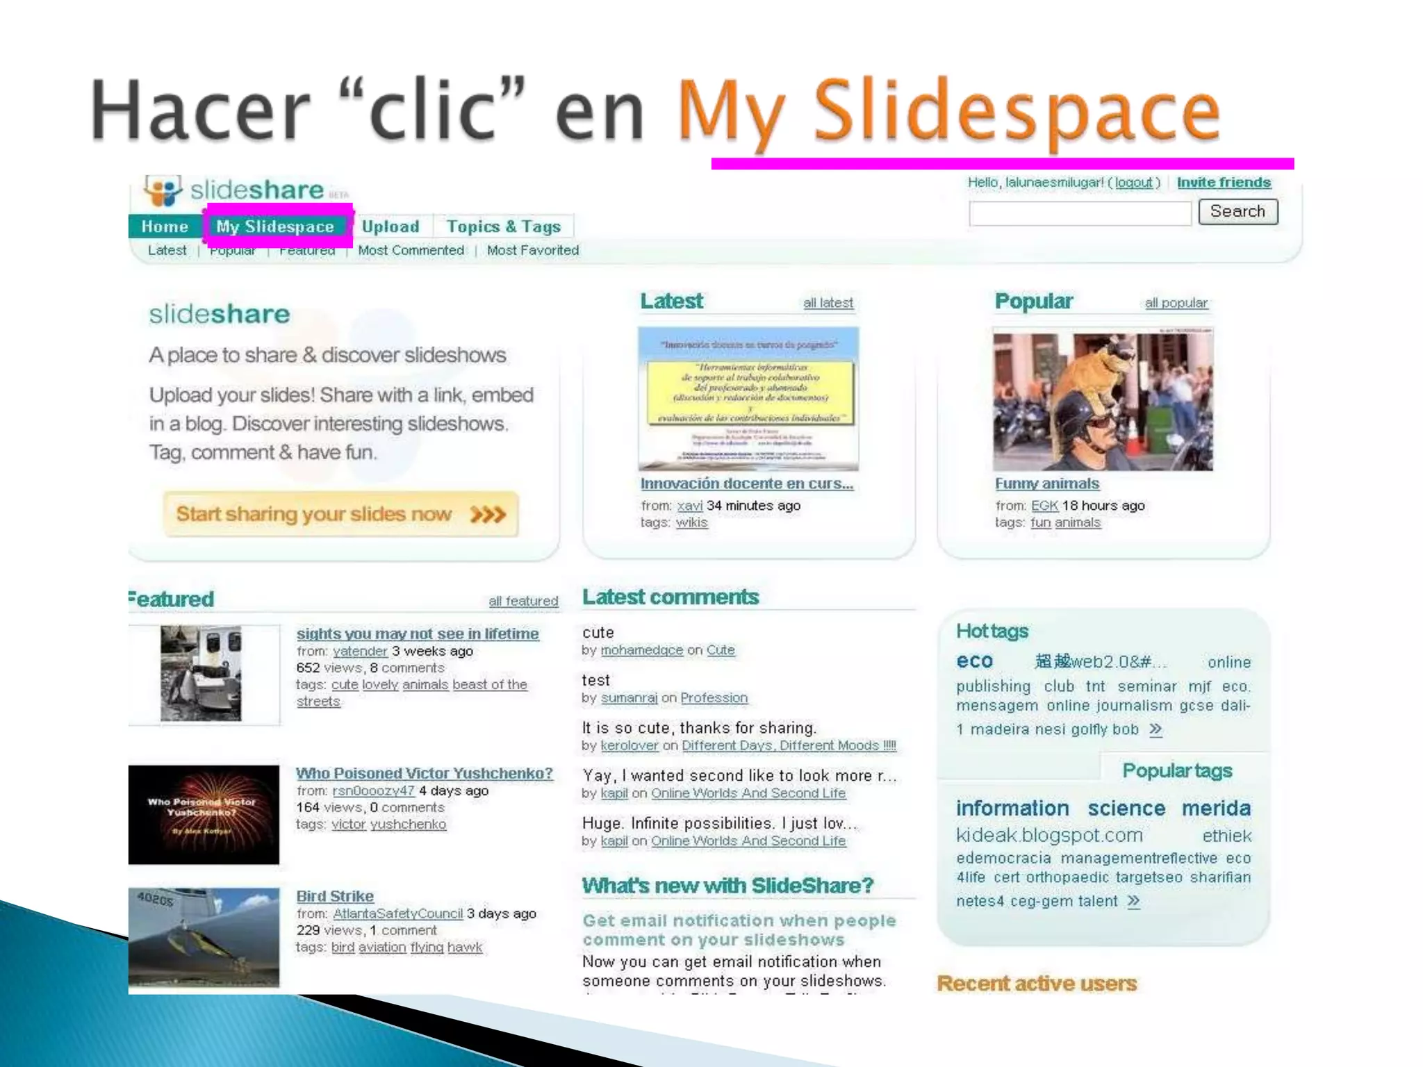Viewport: 1423px width, 1067px height.
Task: Open commenter sumanraj's profile link
Action: click(x=629, y=698)
